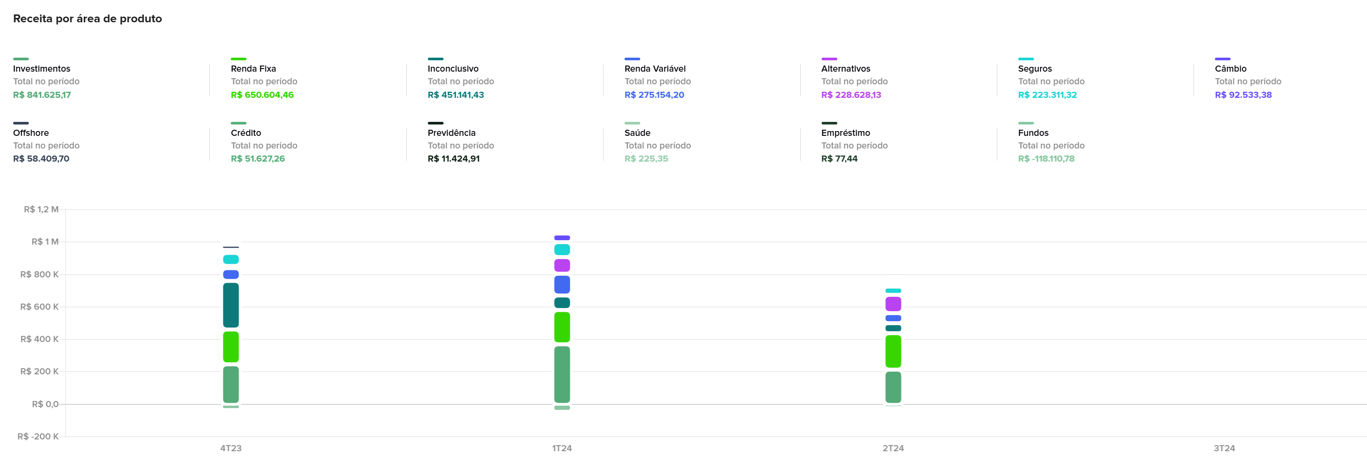Click the teal Inconclusivo segment in 4T23 bar
Screen dimensions: 1367x470
(231, 305)
